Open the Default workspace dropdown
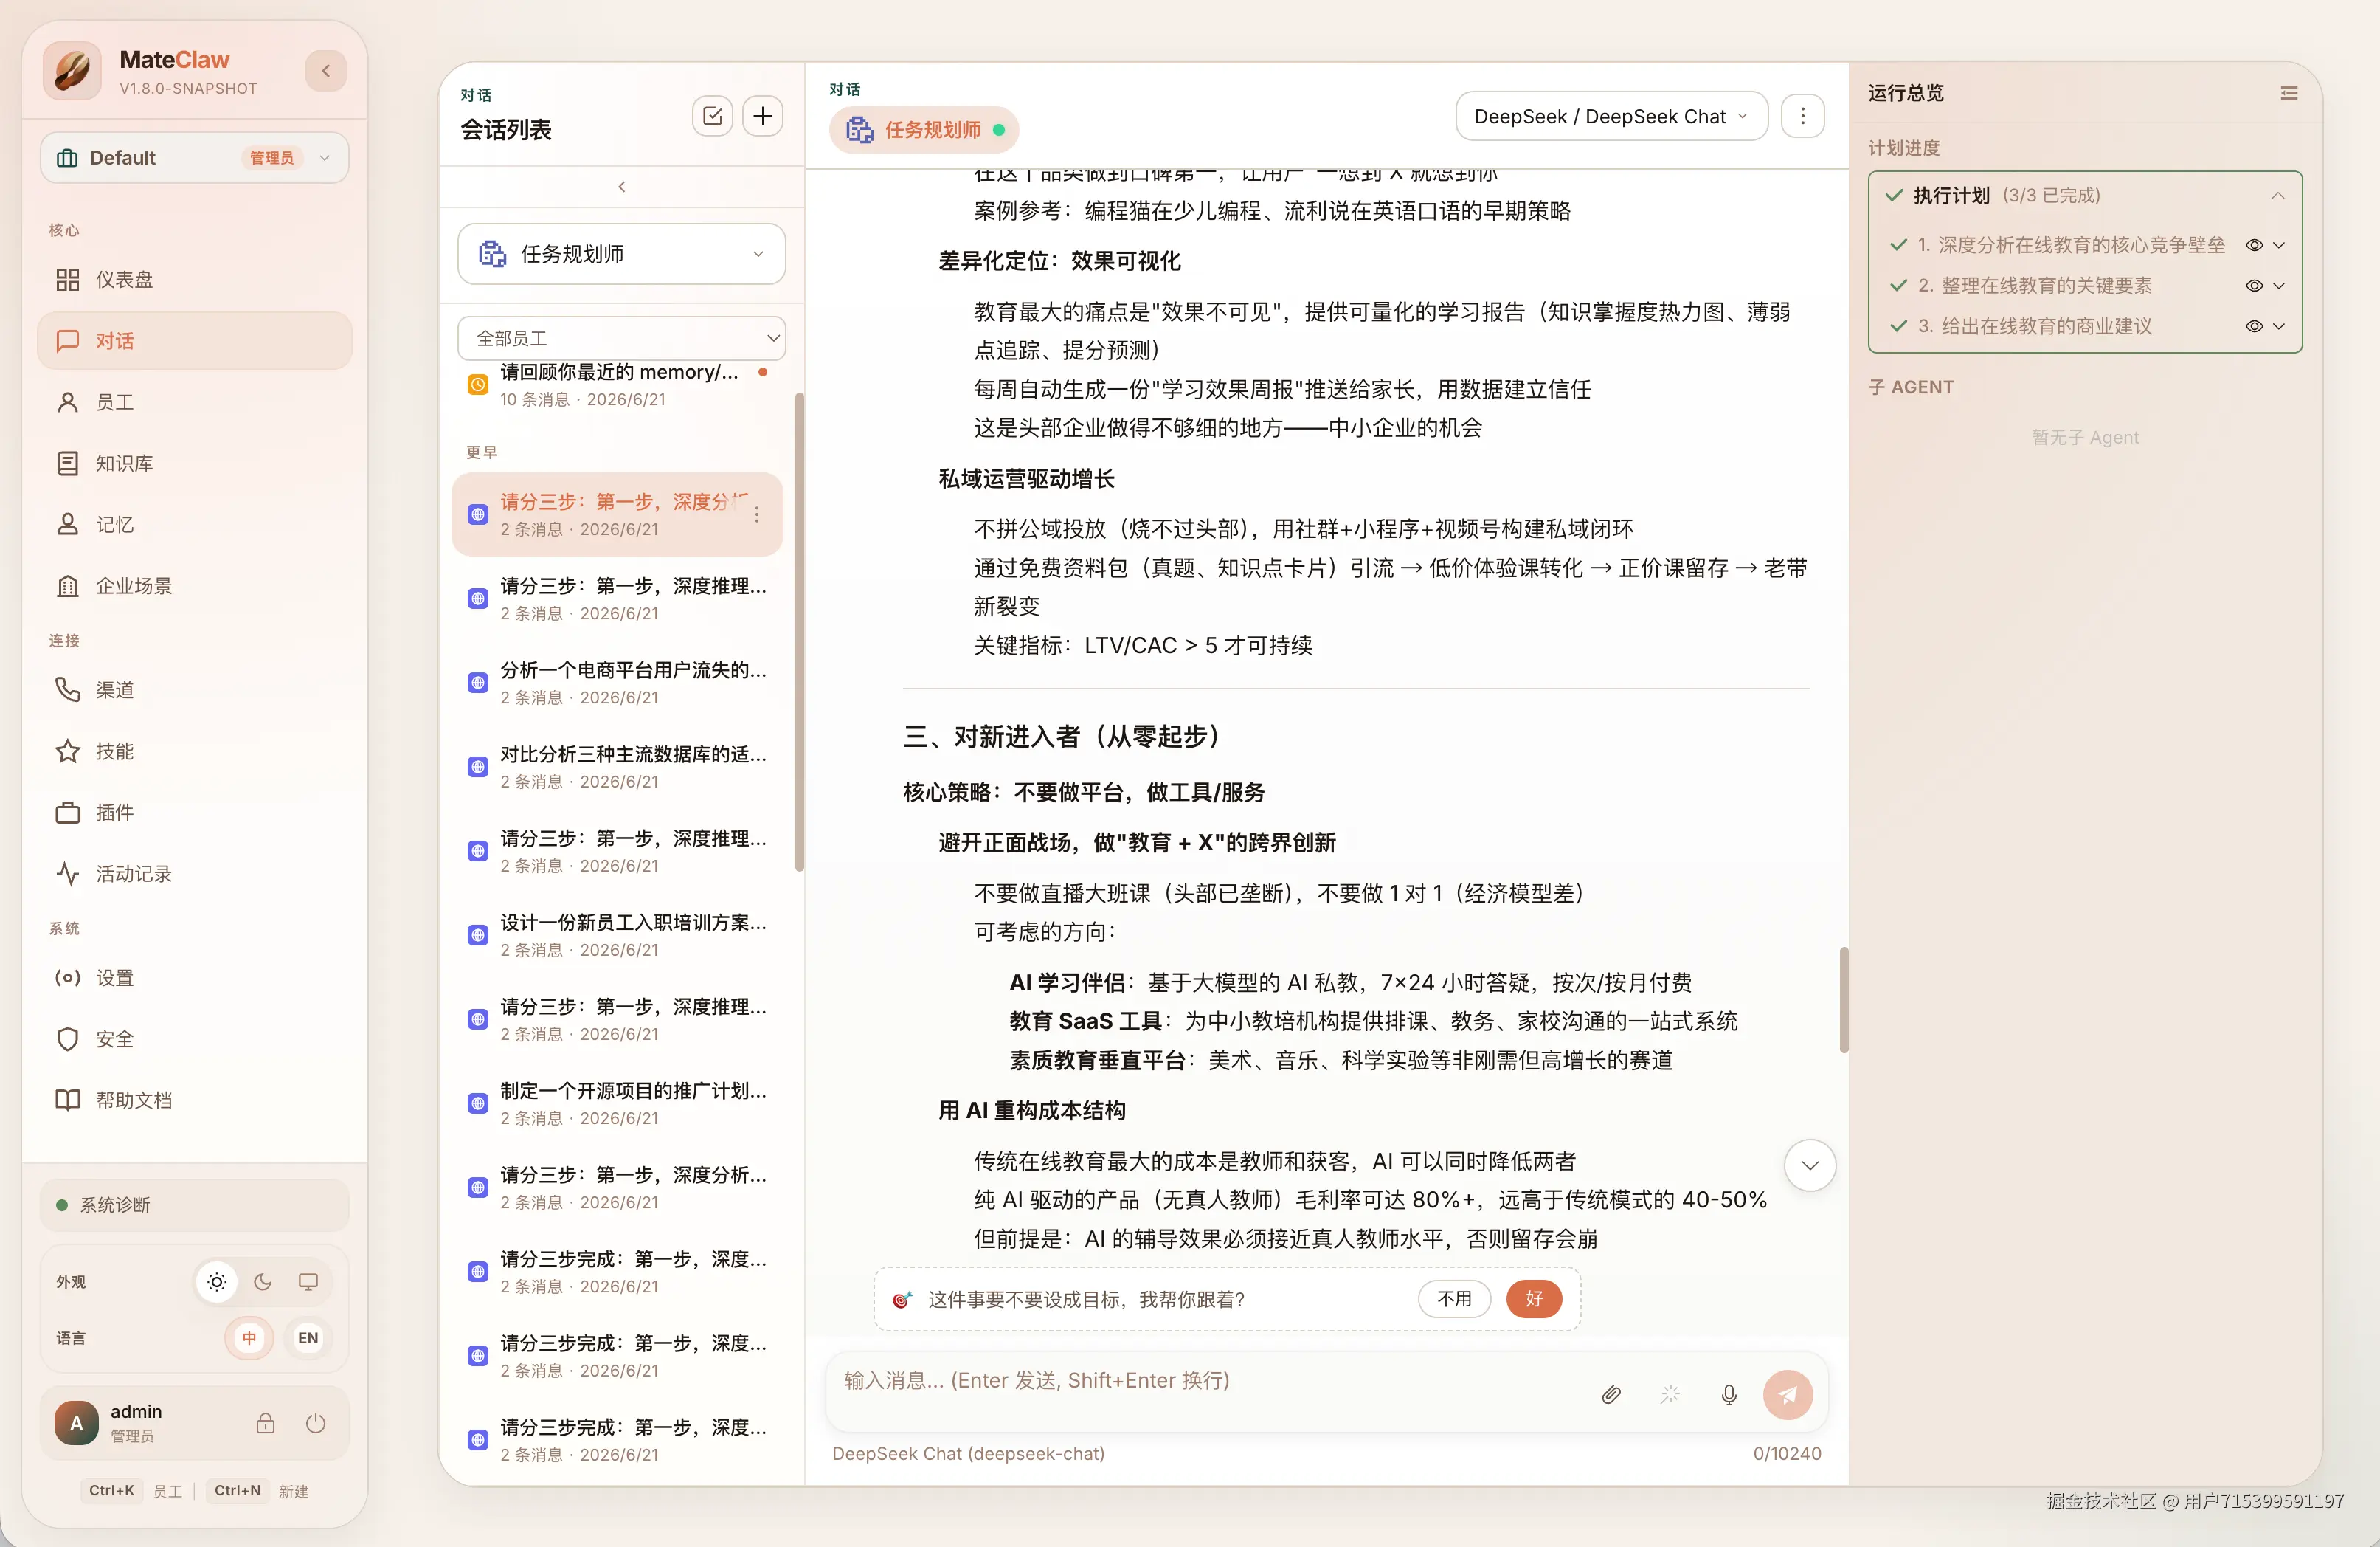The height and width of the screenshot is (1547, 2380). [194, 158]
